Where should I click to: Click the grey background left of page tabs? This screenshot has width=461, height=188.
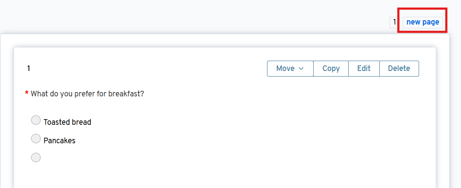(194, 19)
